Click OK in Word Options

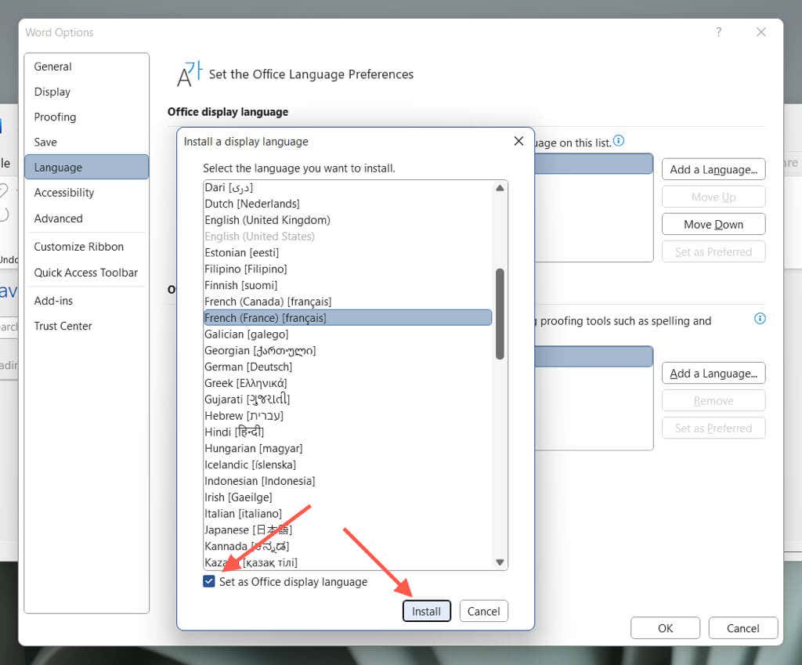665,627
